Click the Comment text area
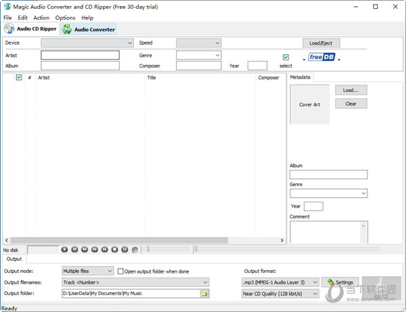This screenshot has width=406, height=312. (325, 232)
